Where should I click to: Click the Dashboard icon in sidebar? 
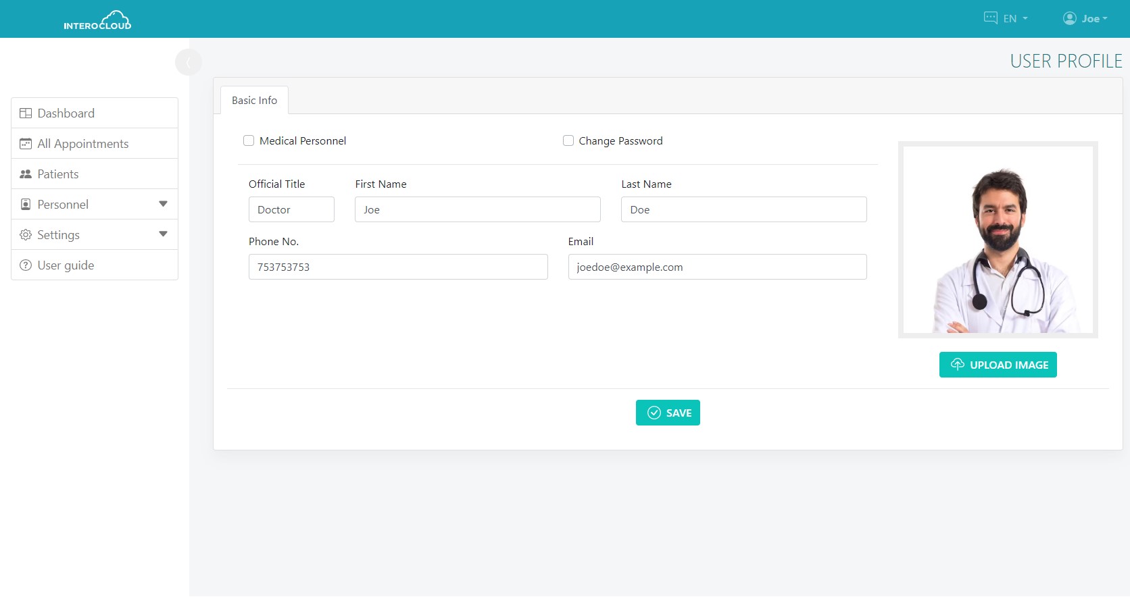tap(26, 113)
